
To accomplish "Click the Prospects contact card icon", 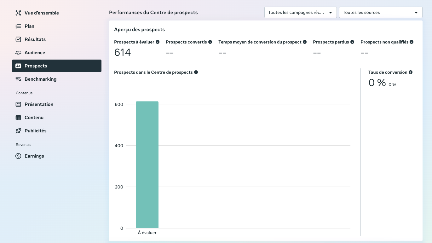I will tap(18, 66).
